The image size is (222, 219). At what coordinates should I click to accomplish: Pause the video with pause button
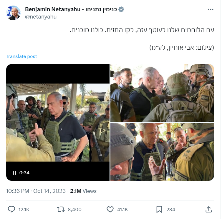click(x=14, y=173)
